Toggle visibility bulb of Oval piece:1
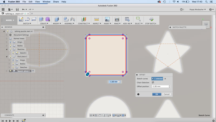216x122 pixels. (x=10, y=57)
